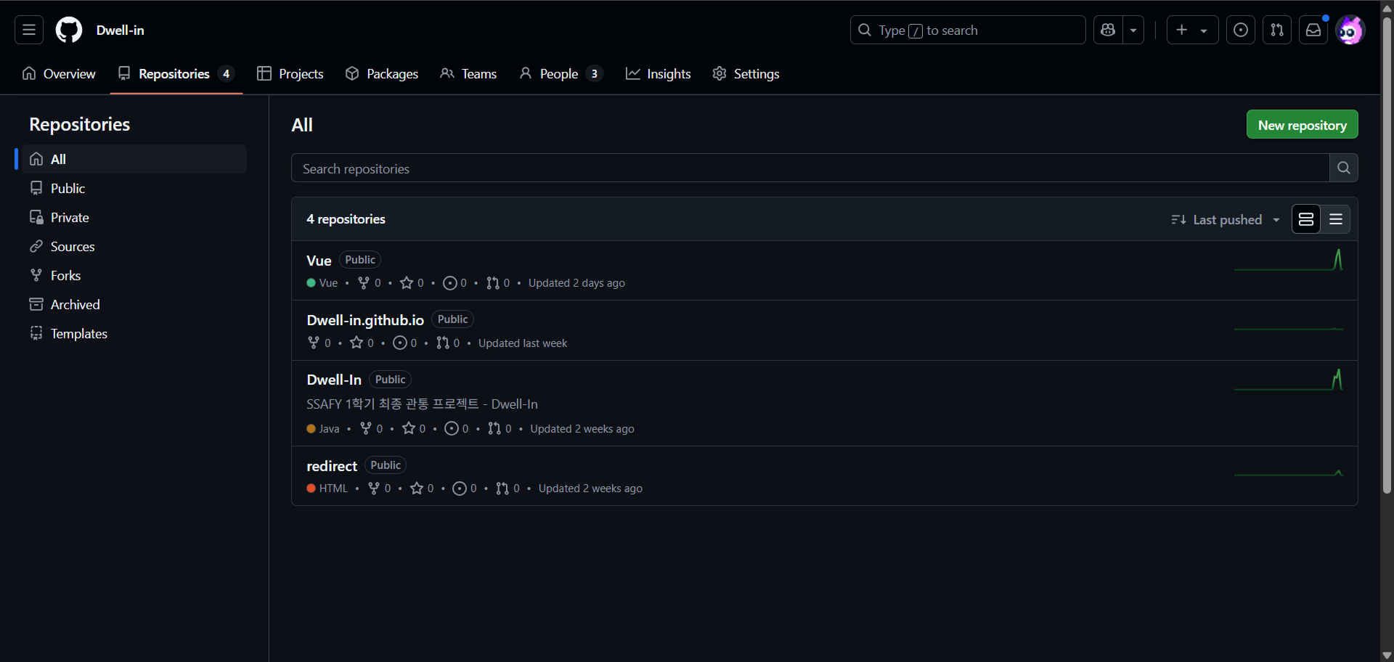Click Dwell-In Java repo star count
1394x662 pixels.
(x=415, y=429)
